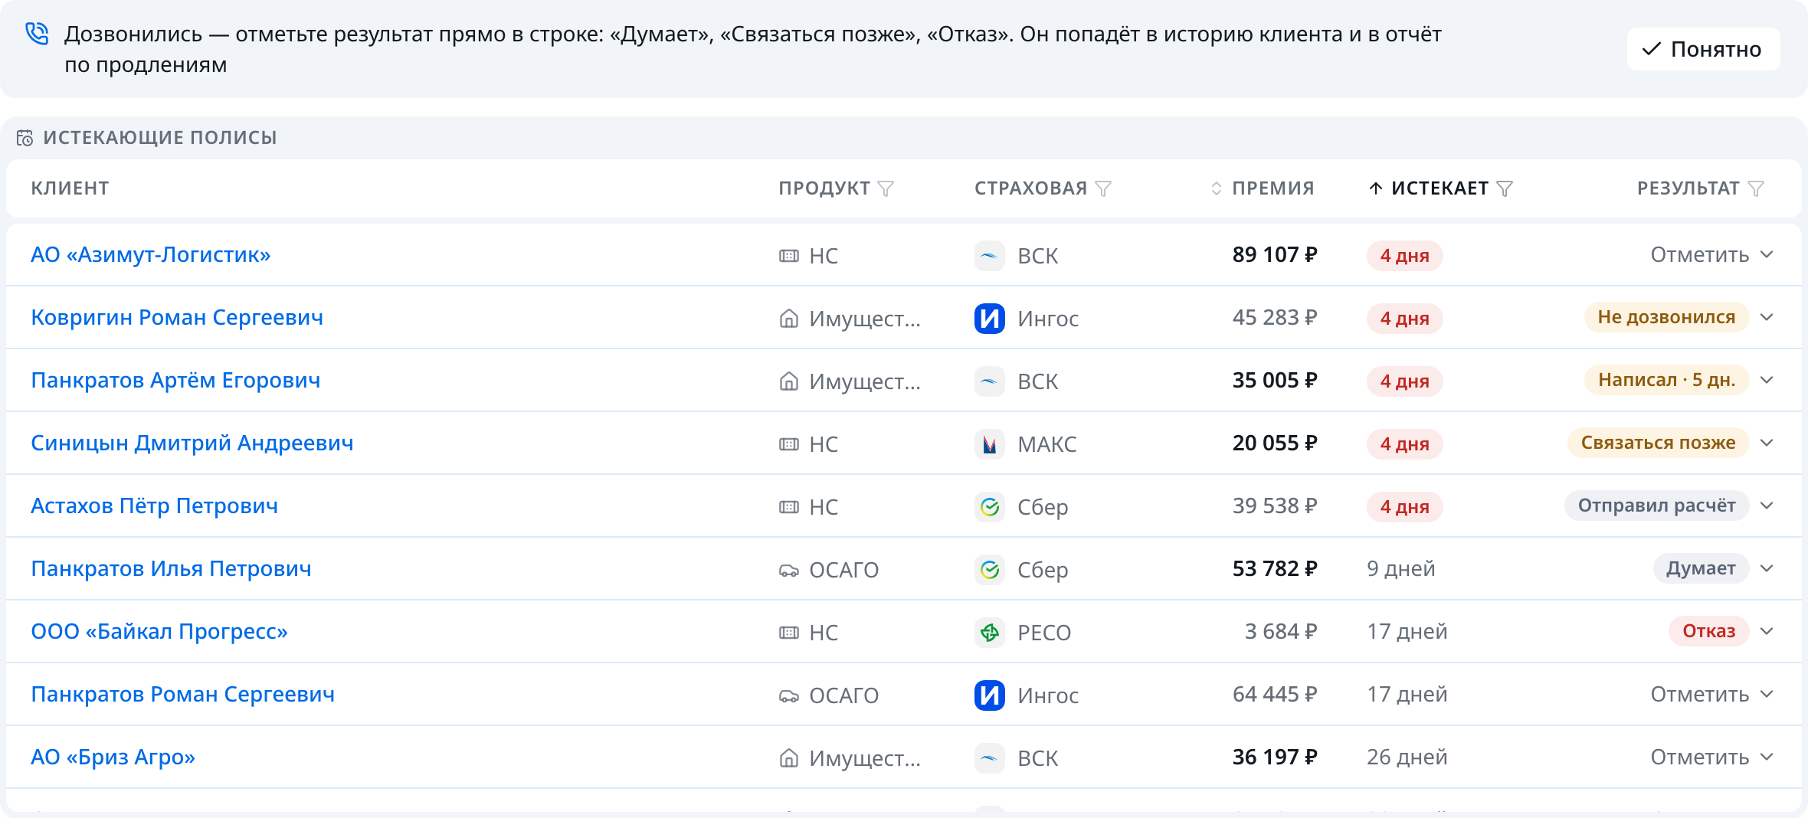Open the «Отправил расчёт» result dropdown
Image resolution: width=1808 pixels, height=818 pixels.
[x=1669, y=506]
